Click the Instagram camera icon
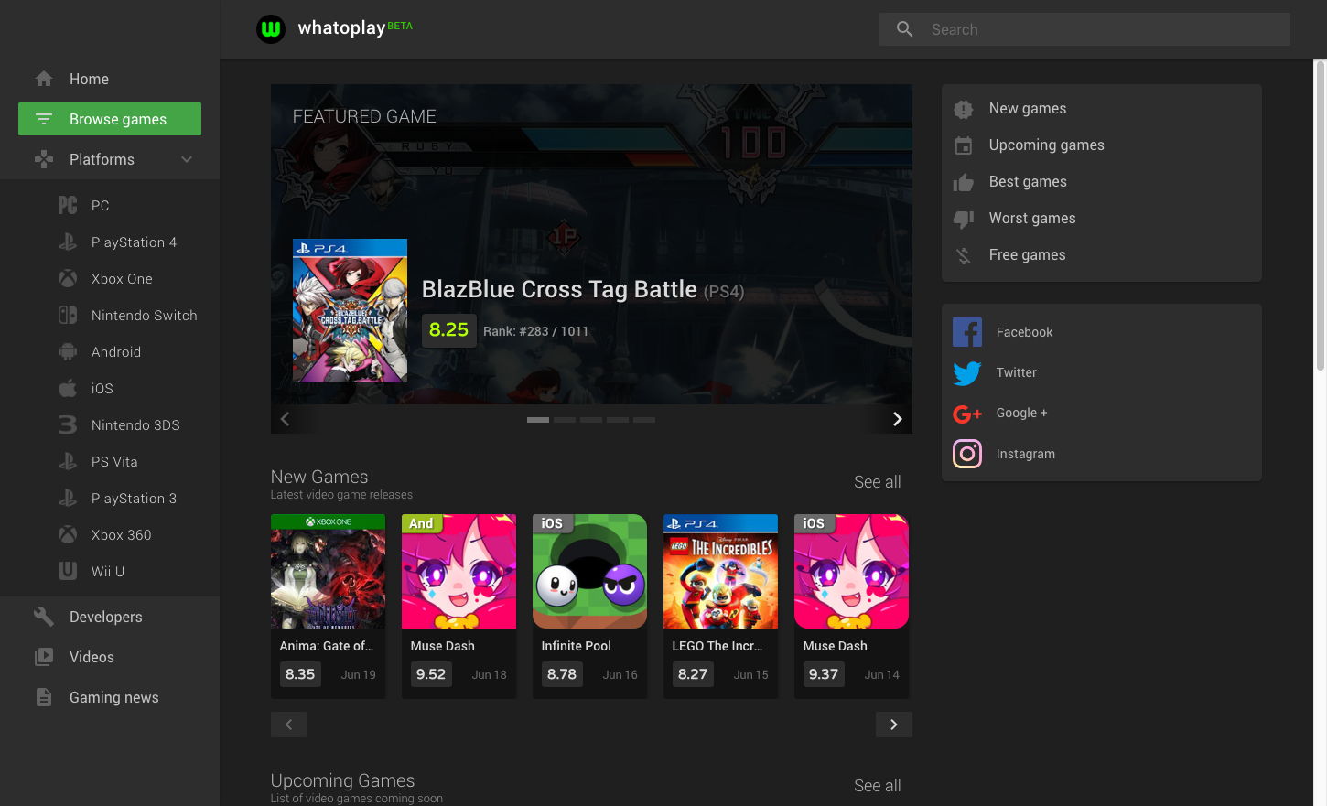Screen dimensions: 1327x806 tap(967, 454)
